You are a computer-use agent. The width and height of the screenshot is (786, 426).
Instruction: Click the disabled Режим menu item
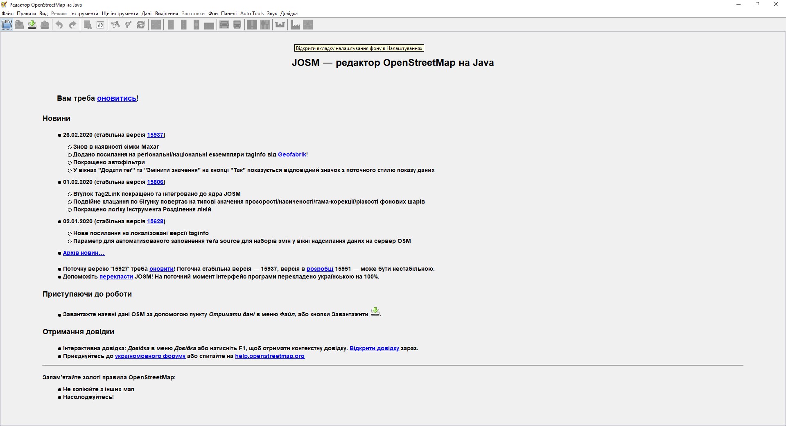pyautogui.click(x=59, y=14)
